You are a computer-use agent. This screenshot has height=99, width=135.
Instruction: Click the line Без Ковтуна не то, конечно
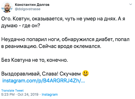tap(35, 60)
